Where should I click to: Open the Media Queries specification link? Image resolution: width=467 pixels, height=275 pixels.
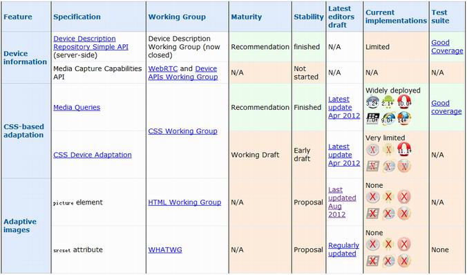coord(77,107)
